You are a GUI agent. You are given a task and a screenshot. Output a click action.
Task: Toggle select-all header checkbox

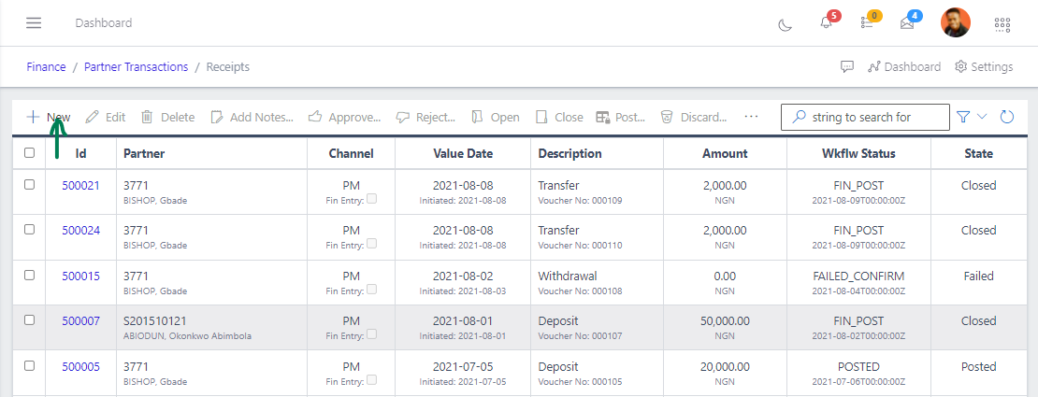pyautogui.click(x=29, y=153)
